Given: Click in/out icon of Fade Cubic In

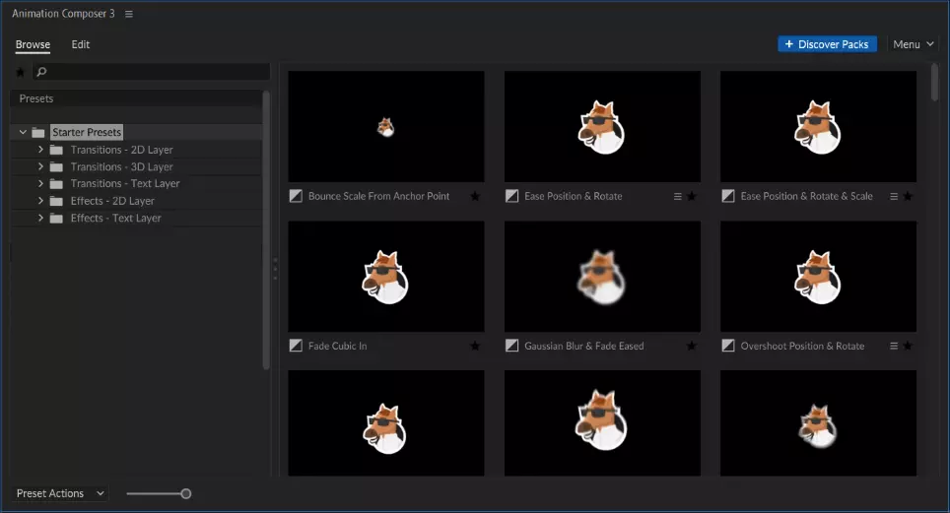Looking at the screenshot, I should [x=296, y=346].
